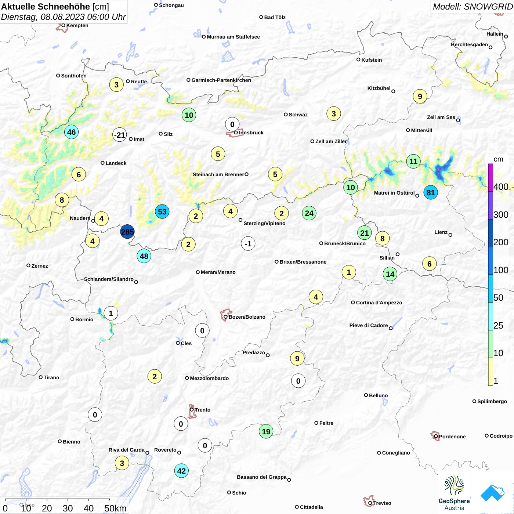Click the Garmisch-Partenkirchen label
Screen dimensions: 514x514
pyautogui.click(x=221, y=80)
